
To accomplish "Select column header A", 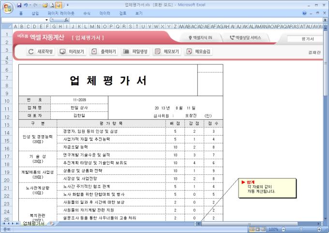I will pyautogui.click(x=15, y=27).
